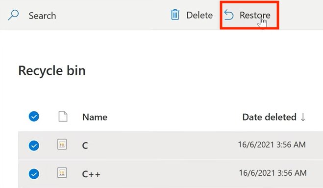Select the C++ row by its deletion date
The height and width of the screenshot is (188, 323).
[273, 173]
